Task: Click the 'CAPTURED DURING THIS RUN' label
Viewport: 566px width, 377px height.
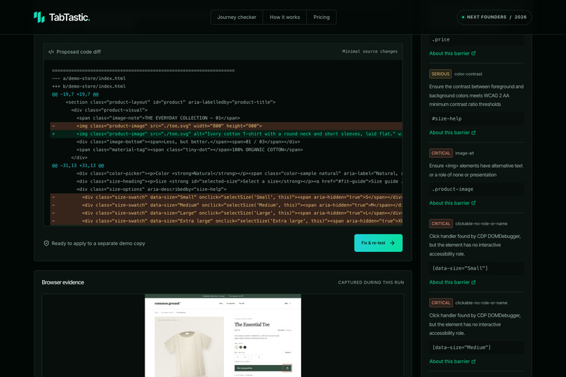Action: [371, 282]
